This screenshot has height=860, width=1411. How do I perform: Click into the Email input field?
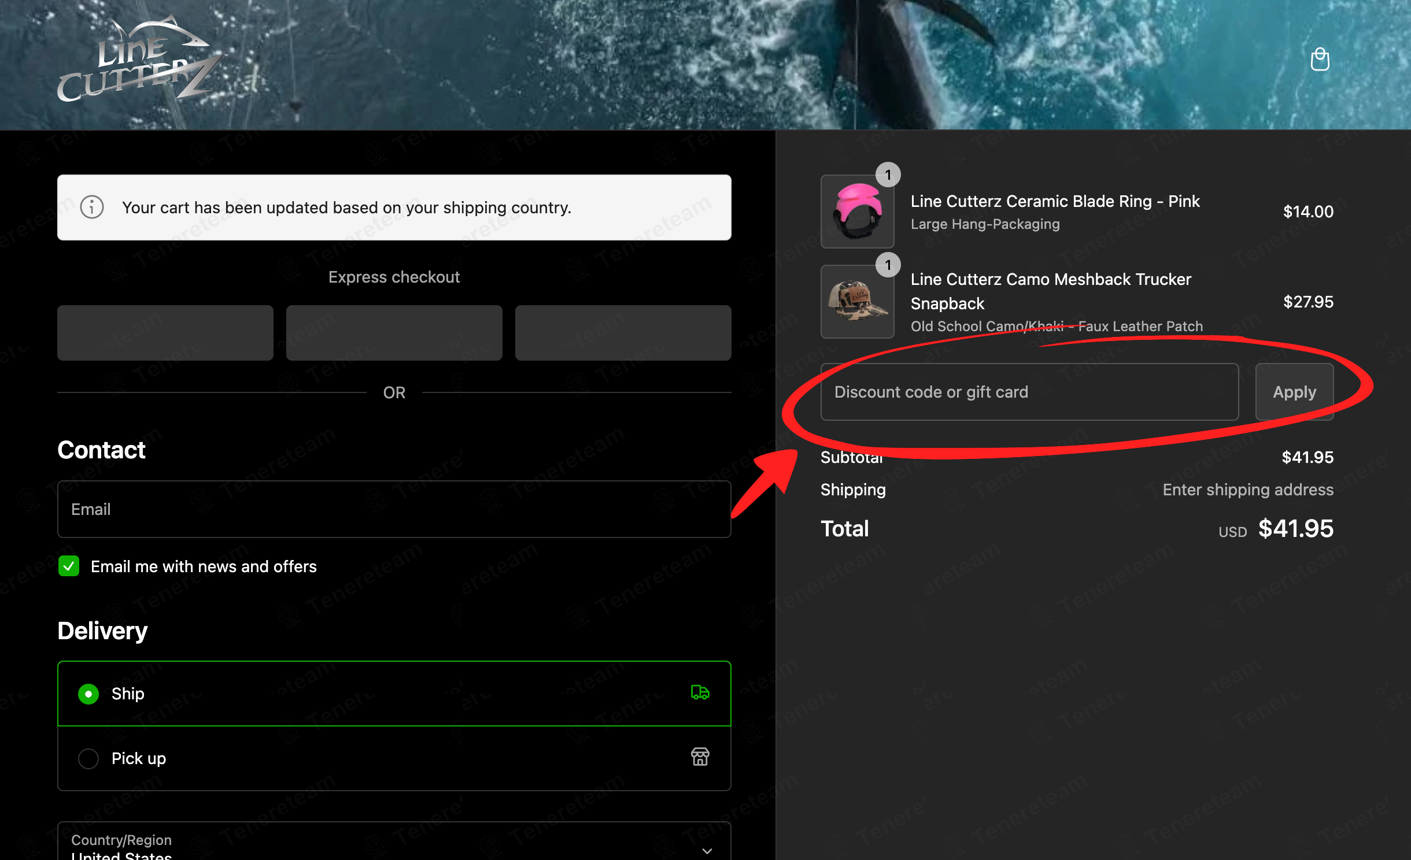[x=394, y=509]
